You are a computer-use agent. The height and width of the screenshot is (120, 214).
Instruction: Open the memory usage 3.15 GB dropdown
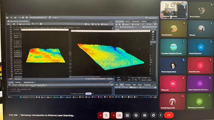pos(136,24)
